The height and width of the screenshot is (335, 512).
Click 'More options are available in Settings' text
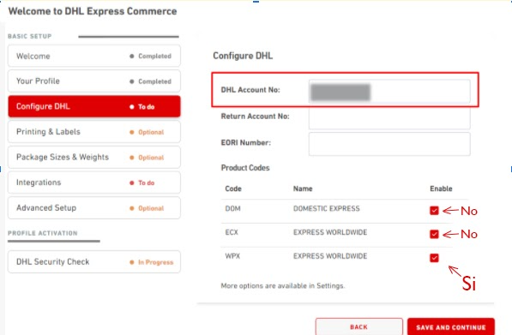(x=283, y=286)
